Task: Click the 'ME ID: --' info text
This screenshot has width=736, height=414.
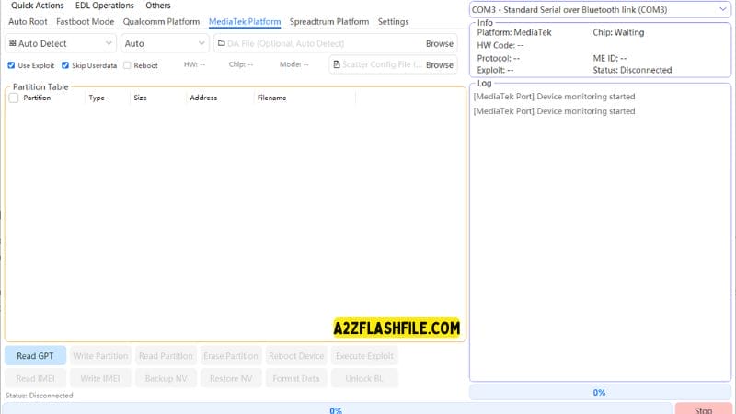Action: tap(609, 58)
